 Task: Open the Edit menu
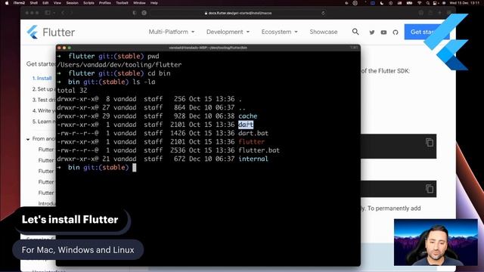(45, 3)
